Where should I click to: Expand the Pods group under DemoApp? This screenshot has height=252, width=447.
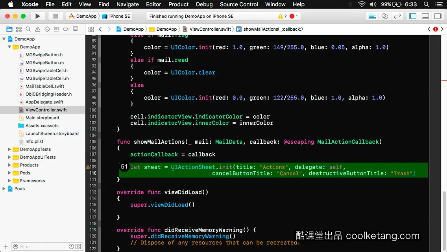(9, 173)
